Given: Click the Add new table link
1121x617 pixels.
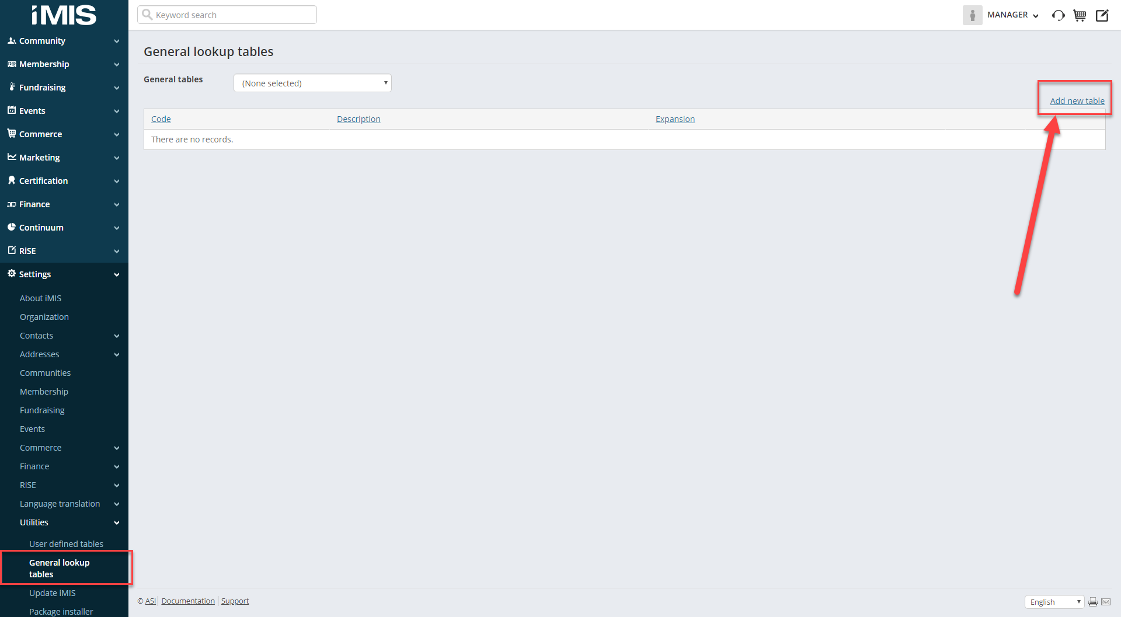Looking at the screenshot, I should (x=1077, y=101).
